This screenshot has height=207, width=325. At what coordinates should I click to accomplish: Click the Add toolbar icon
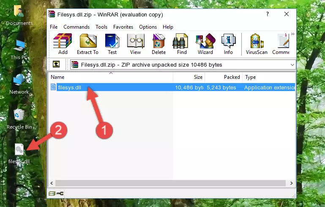pos(63,44)
